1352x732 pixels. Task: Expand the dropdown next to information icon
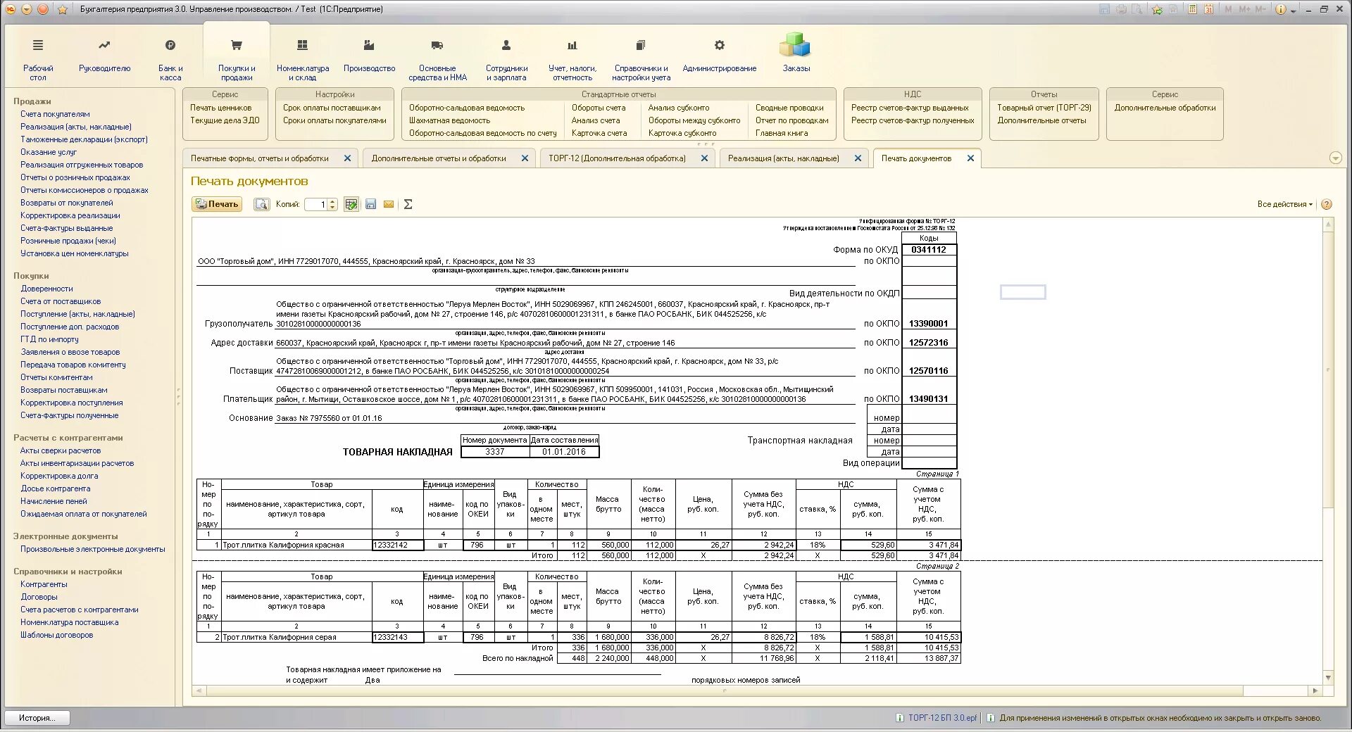[x=1294, y=11]
